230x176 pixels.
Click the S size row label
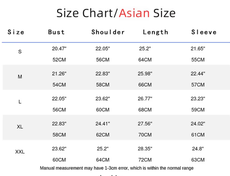(20, 52)
